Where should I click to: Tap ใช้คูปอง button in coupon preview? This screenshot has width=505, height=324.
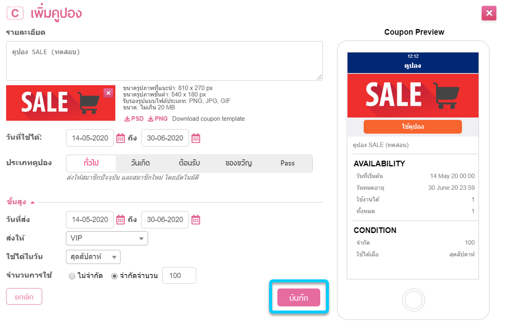point(413,127)
